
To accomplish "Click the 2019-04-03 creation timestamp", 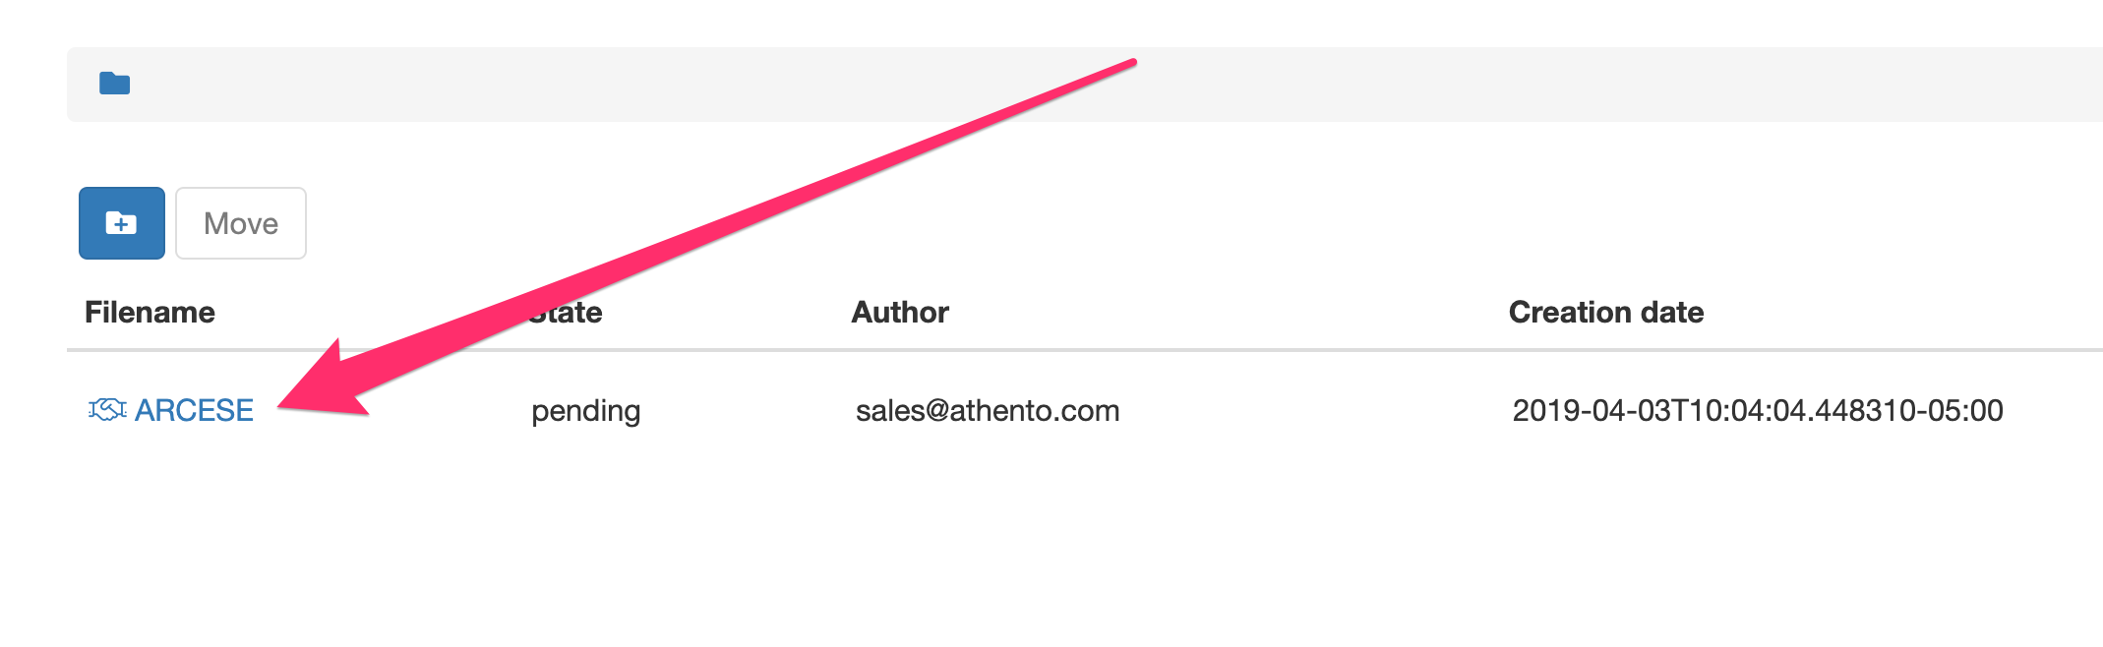I will (1757, 411).
